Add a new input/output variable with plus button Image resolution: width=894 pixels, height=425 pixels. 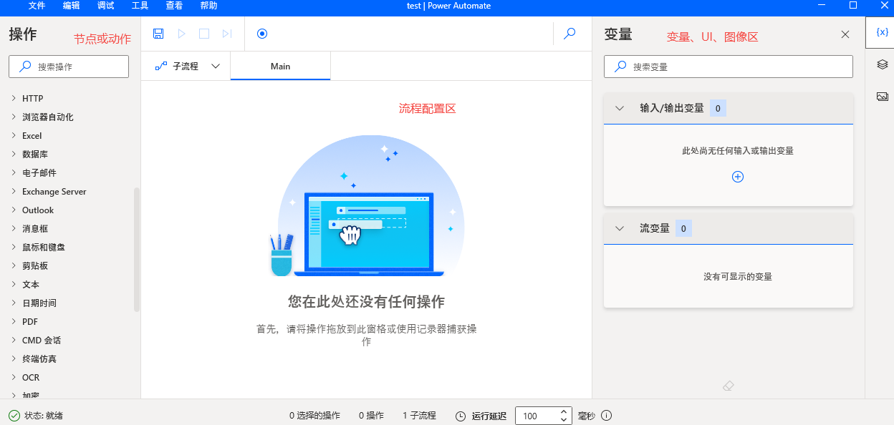pos(737,176)
